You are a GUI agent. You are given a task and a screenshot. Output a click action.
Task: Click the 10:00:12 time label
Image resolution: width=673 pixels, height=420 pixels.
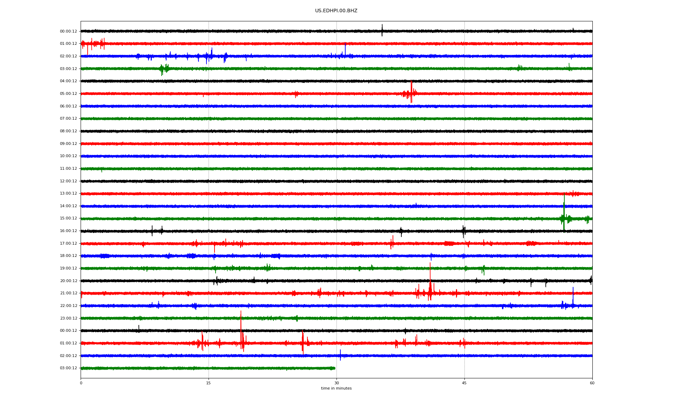[x=68, y=156]
